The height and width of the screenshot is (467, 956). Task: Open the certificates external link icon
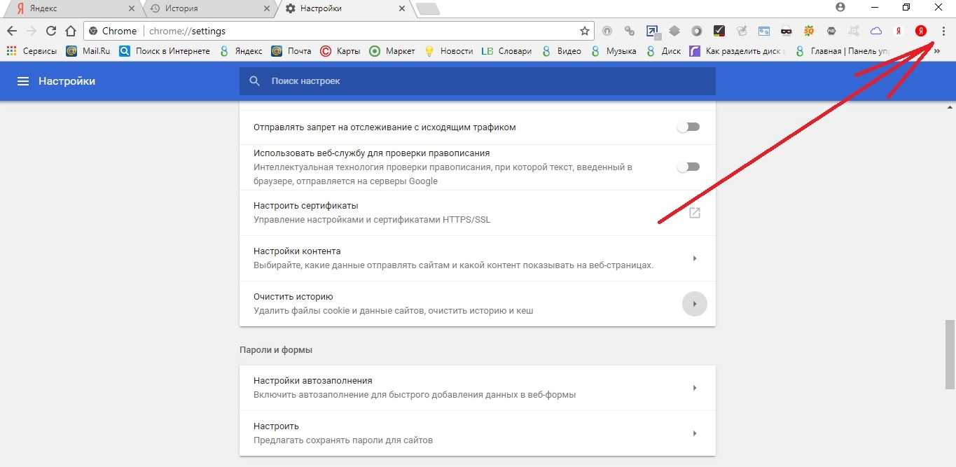point(695,213)
